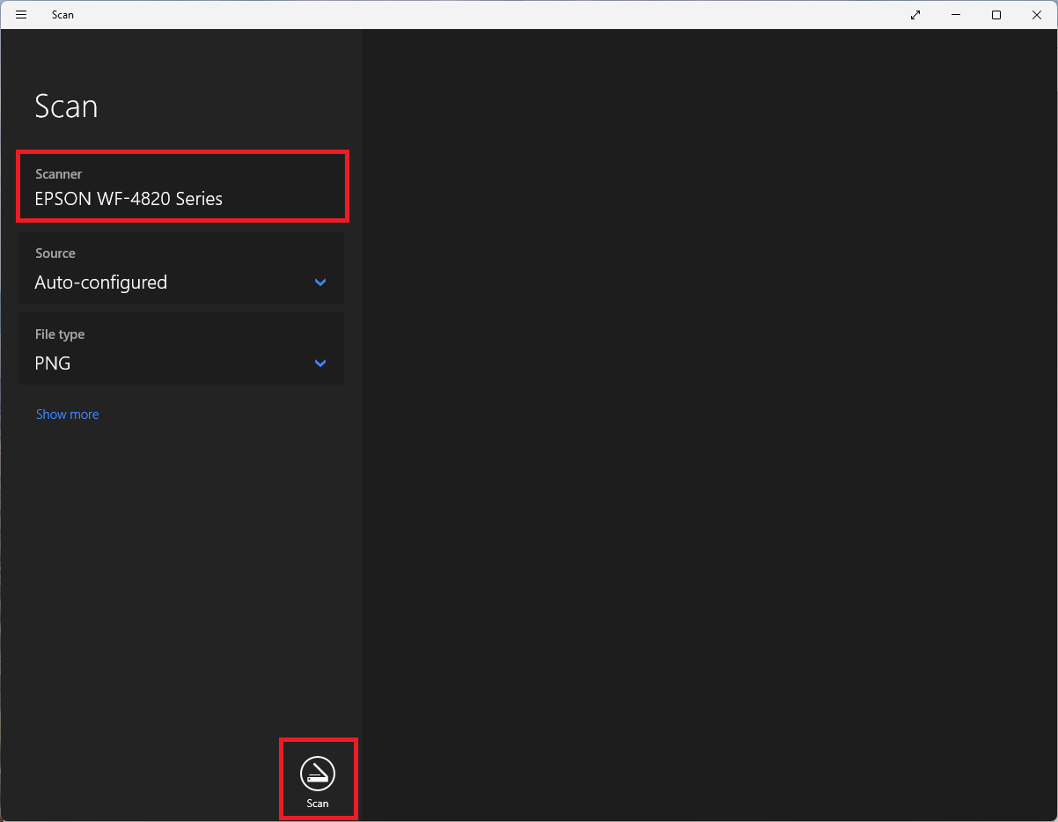This screenshot has width=1058, height=822.
Task: Click the Scan title in title bar
Action: point(62,15)
